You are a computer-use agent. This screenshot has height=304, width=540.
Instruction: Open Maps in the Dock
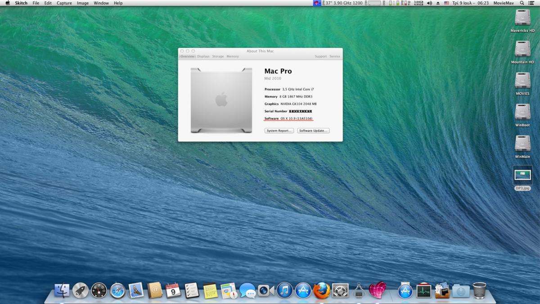pyautogui.click(x=229, y=291)
